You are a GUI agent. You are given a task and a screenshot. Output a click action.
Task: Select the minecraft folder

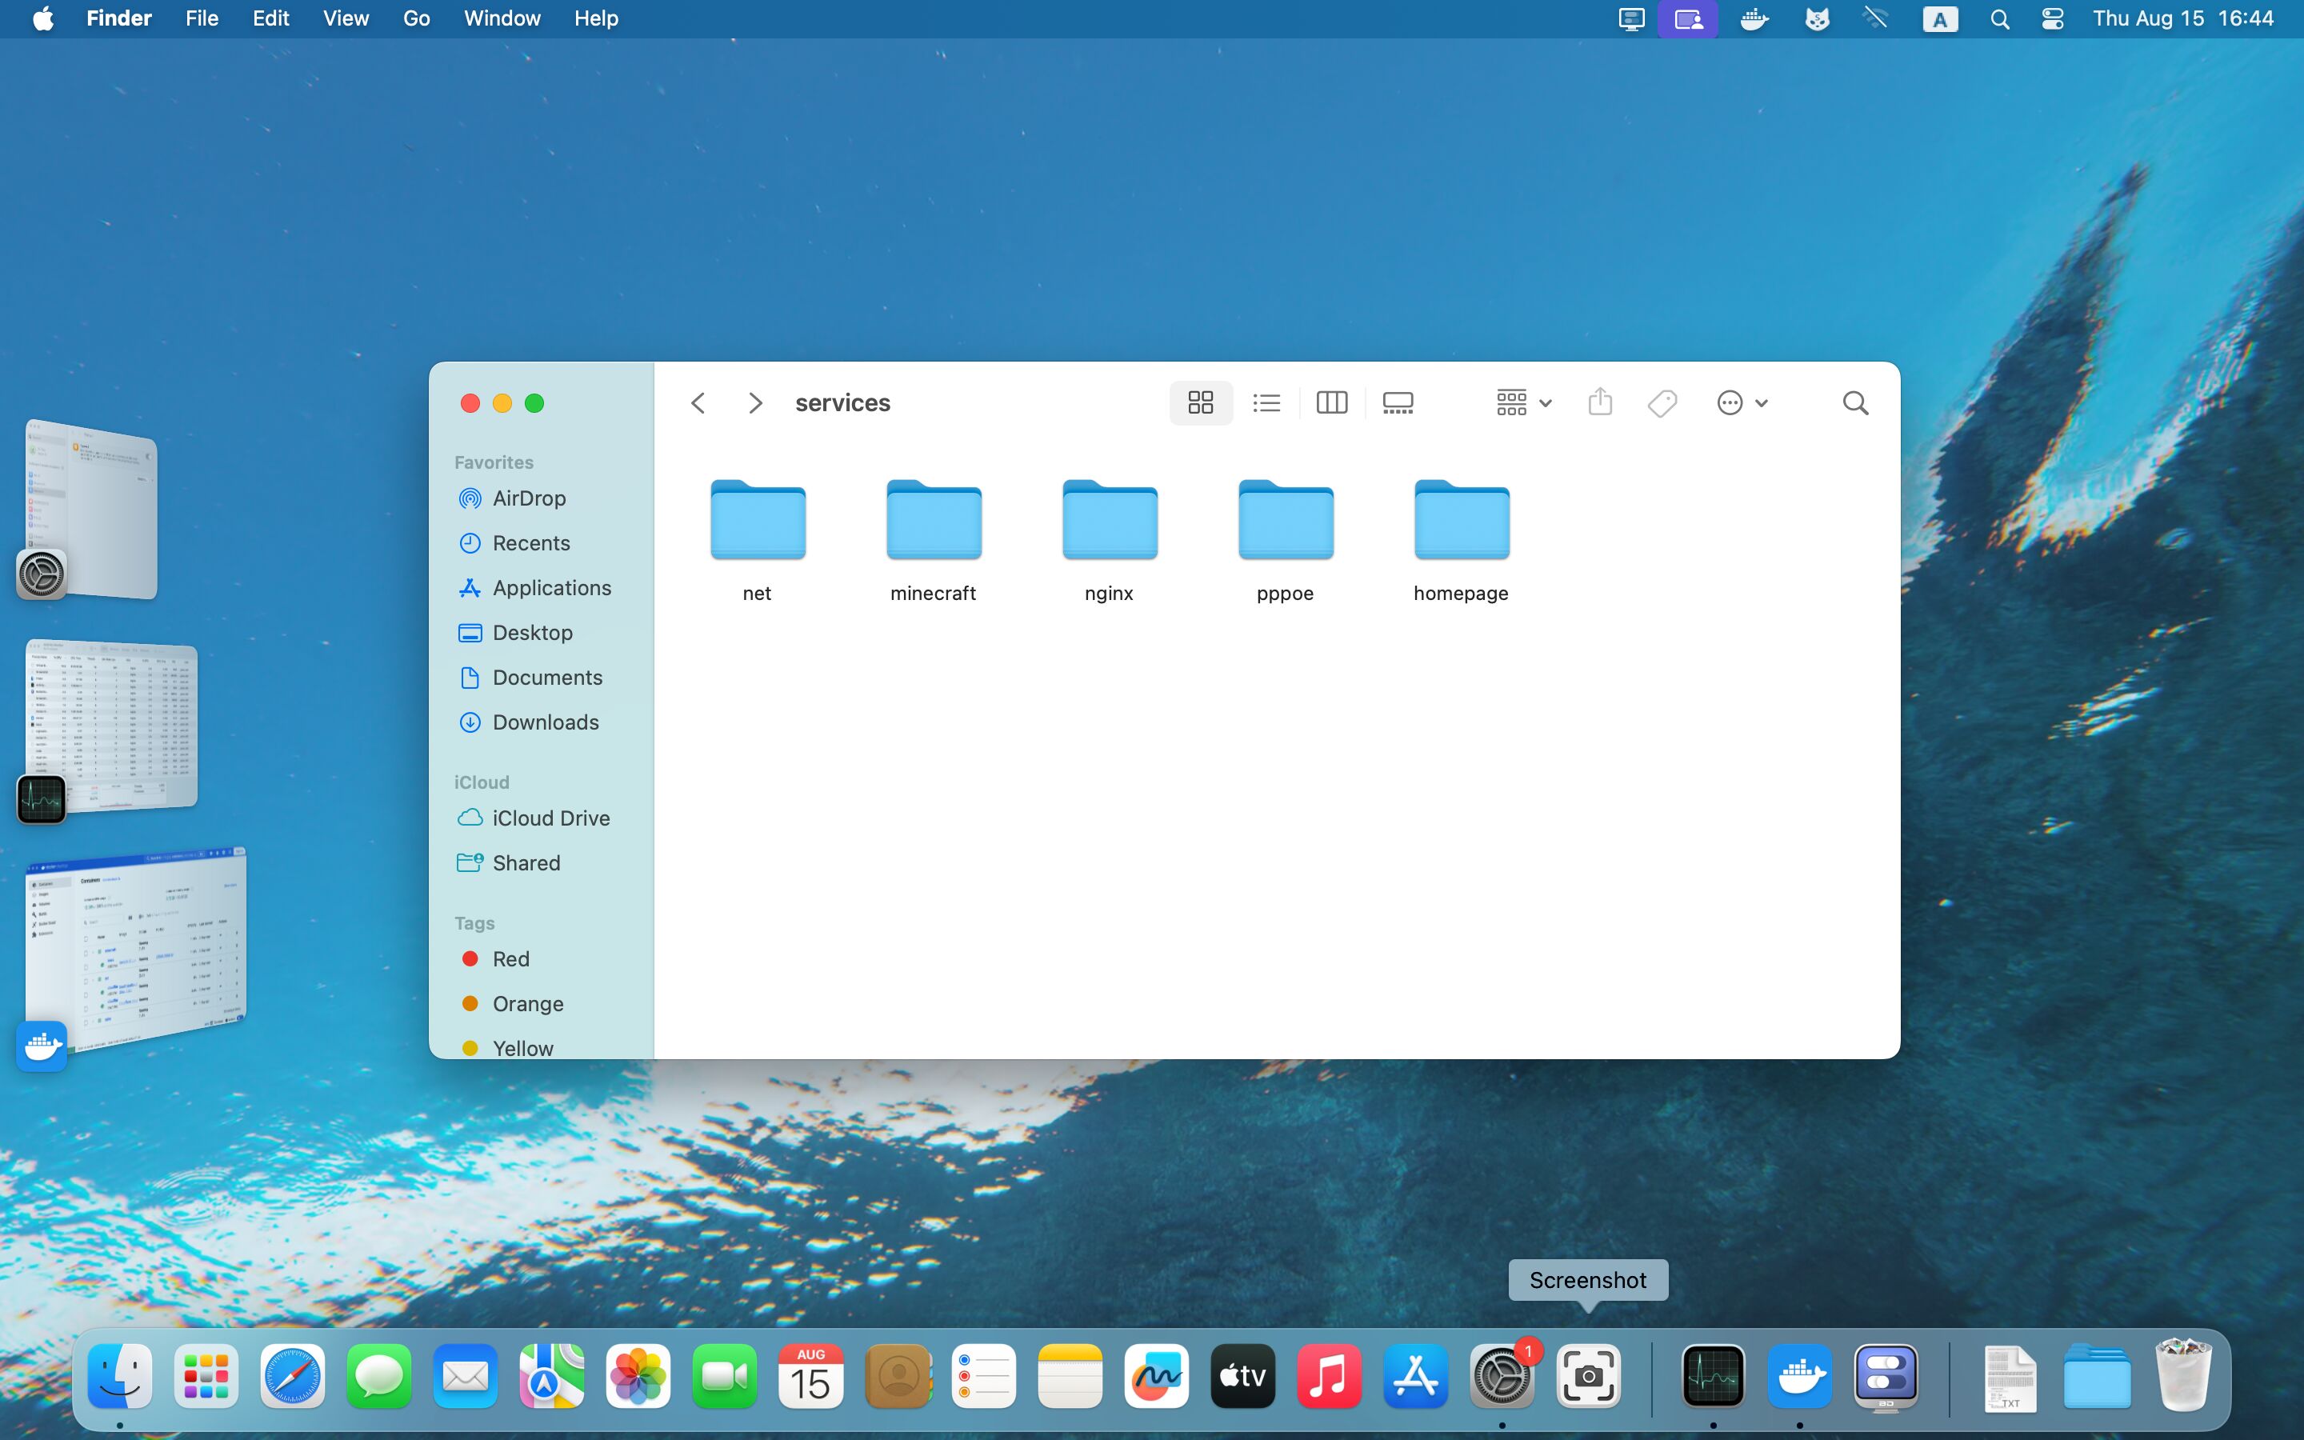click(933, 540)
